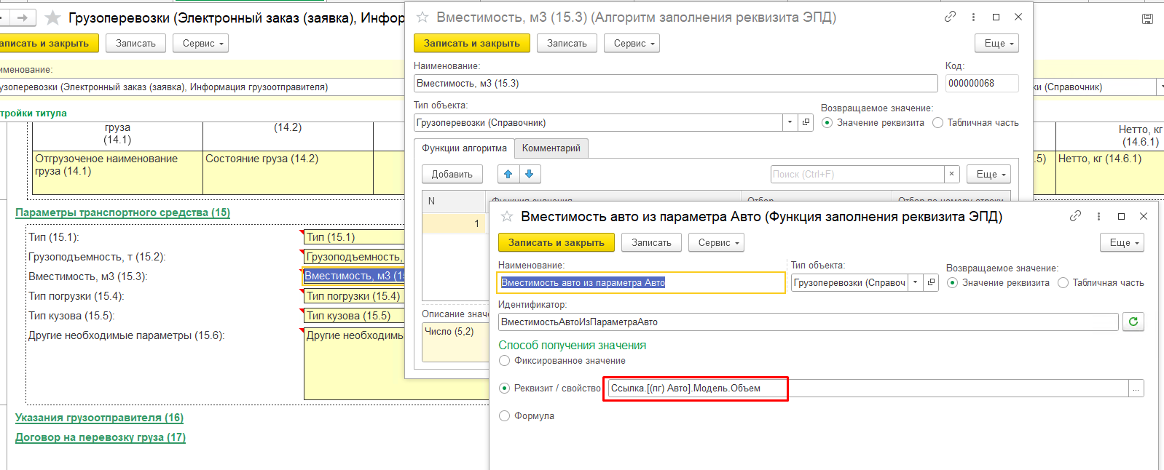
Task: Copy link icon in Вместимость, м3 window
Action: click(950, 17)
